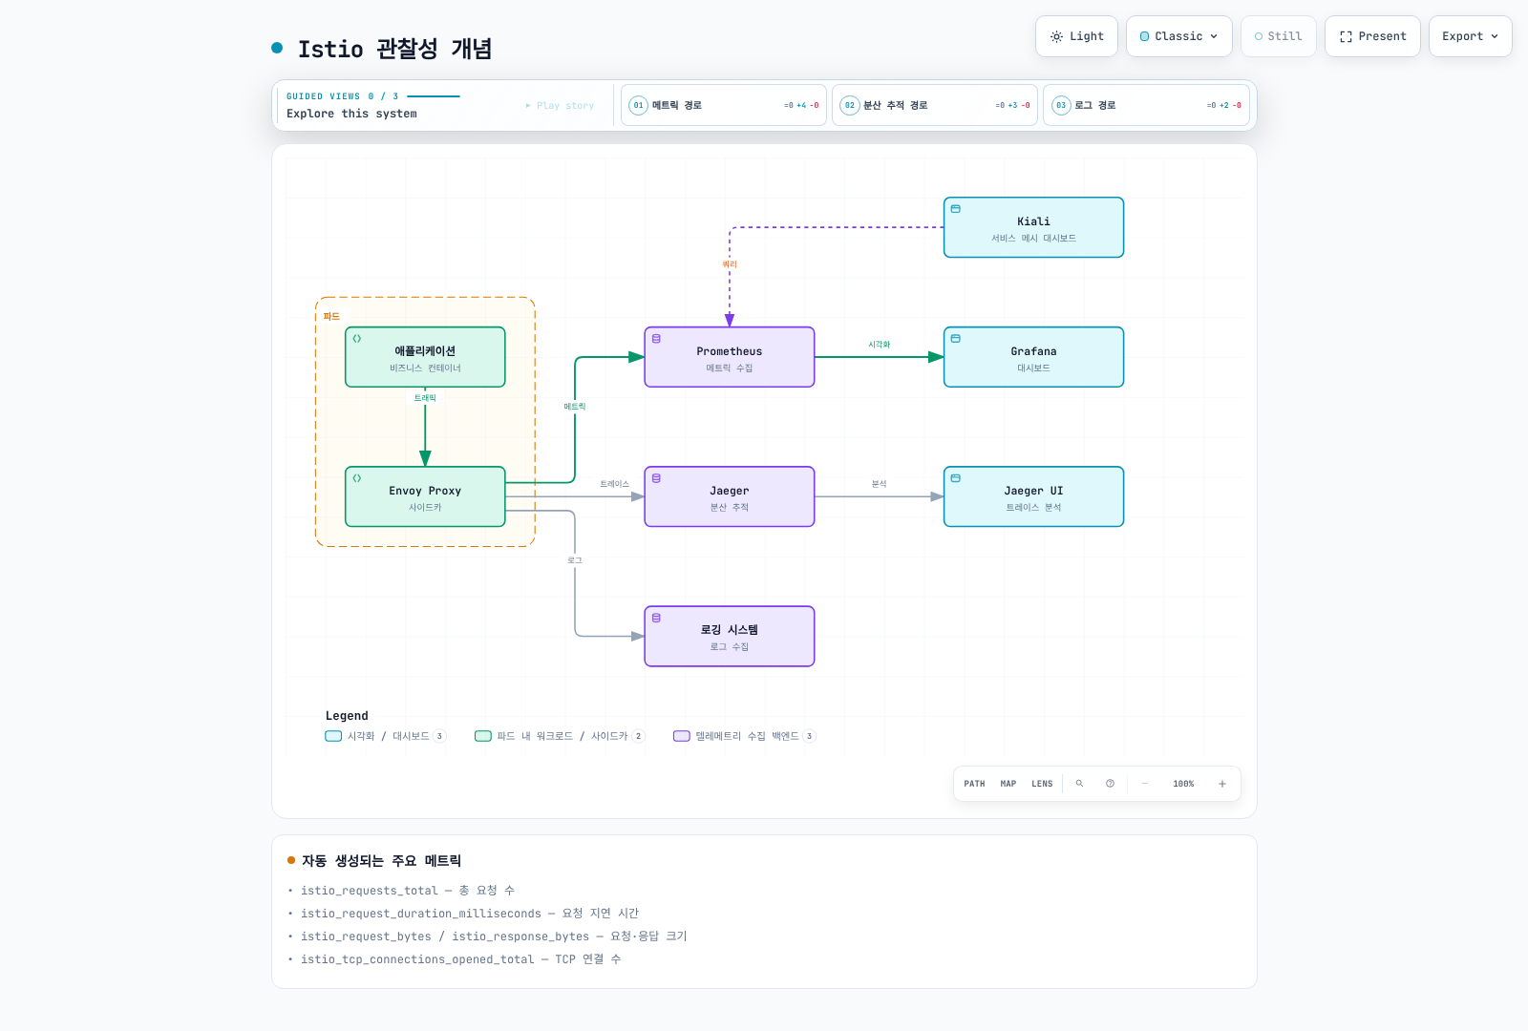Click the Istio 관찰성 개념 title
1528x1031 pixels.
(394, 49)
